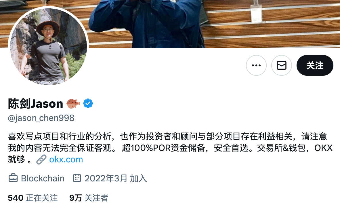The height and width of the screenshot is (205, 340).
Task: Click the display name 陈剑Jason
Action: [x=35, y=104]
